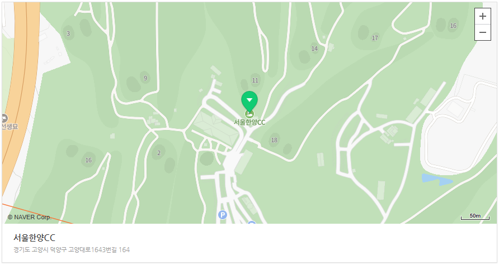Screen dimensions: 499x265
Task: Zoom in with the plus button
Action: click(482, 16)
